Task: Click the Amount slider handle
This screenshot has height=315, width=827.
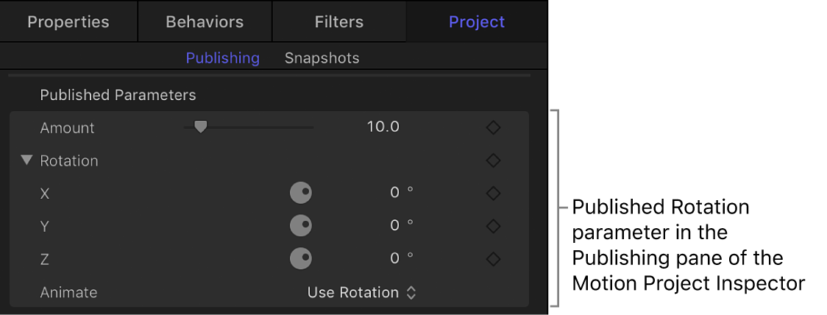Action: [x=200, y=127]
